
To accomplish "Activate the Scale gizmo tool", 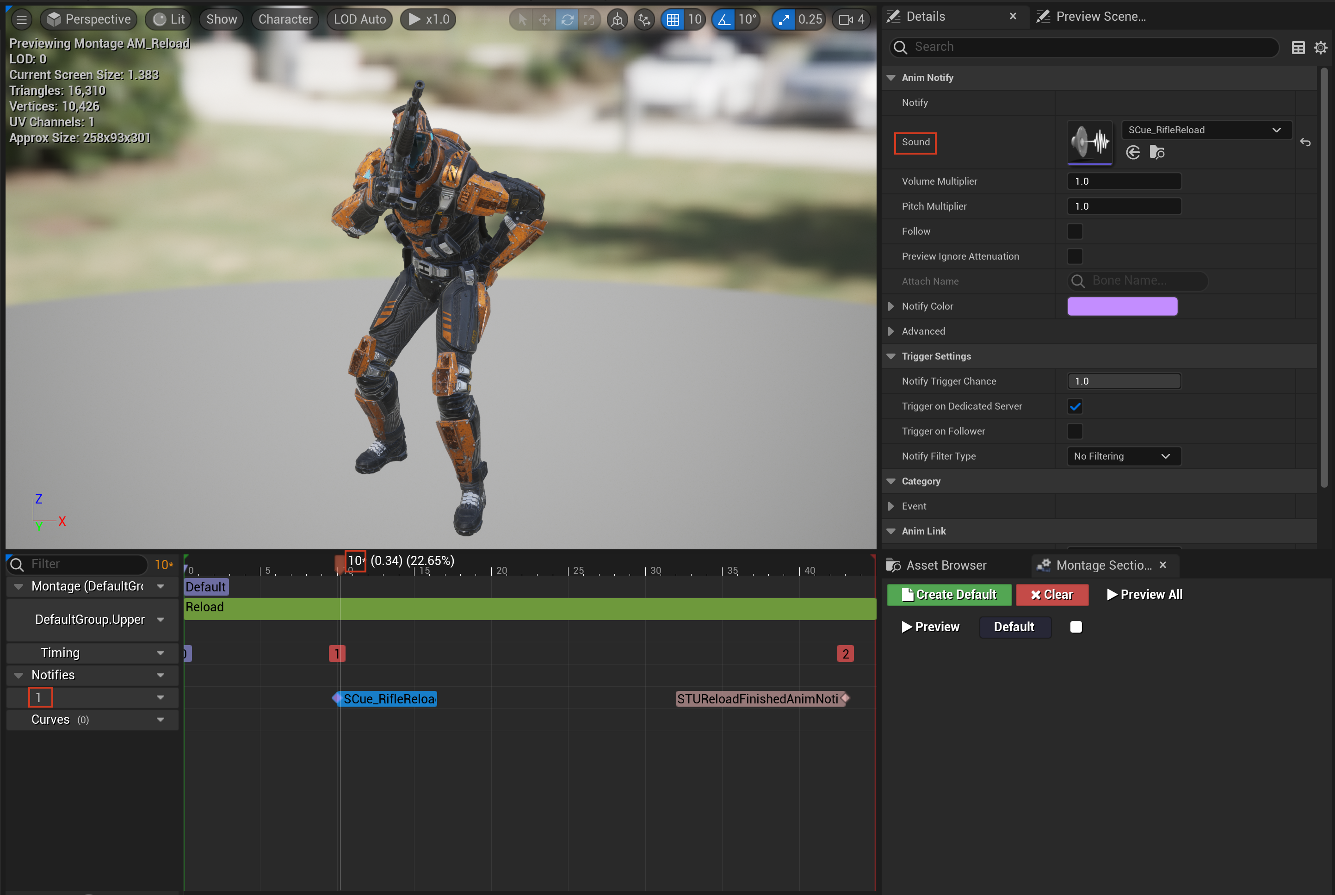I will (589, 19).
